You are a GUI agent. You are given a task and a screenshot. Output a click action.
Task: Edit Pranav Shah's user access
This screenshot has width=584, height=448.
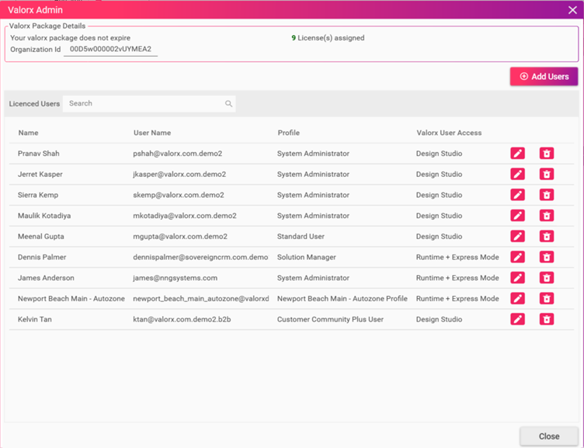(x=517, y=154)
